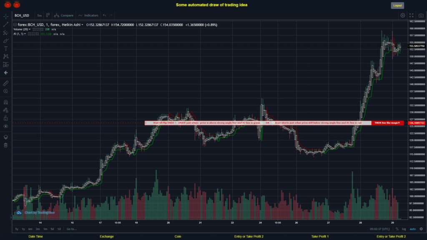Click the redo arrow
Viewport: 427px width, 240px height.
[111, 15]
